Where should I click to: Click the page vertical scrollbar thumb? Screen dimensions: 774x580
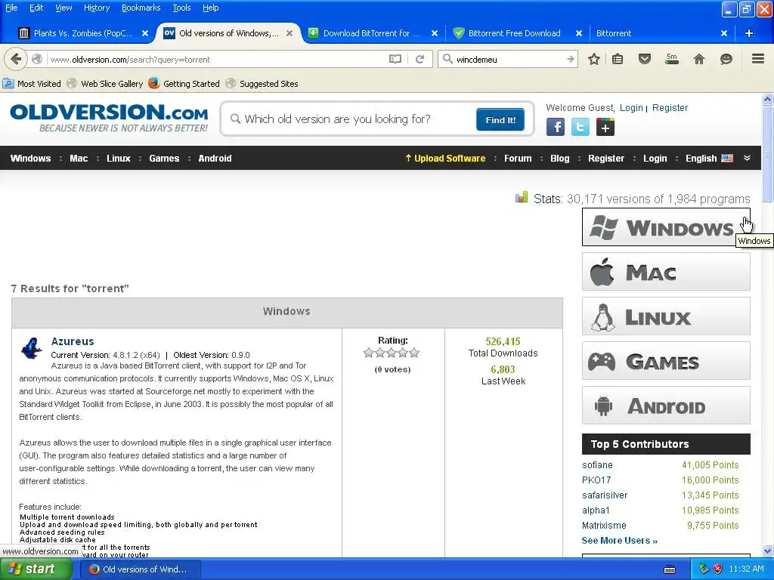pyautogui.click(x=767, y=153)
